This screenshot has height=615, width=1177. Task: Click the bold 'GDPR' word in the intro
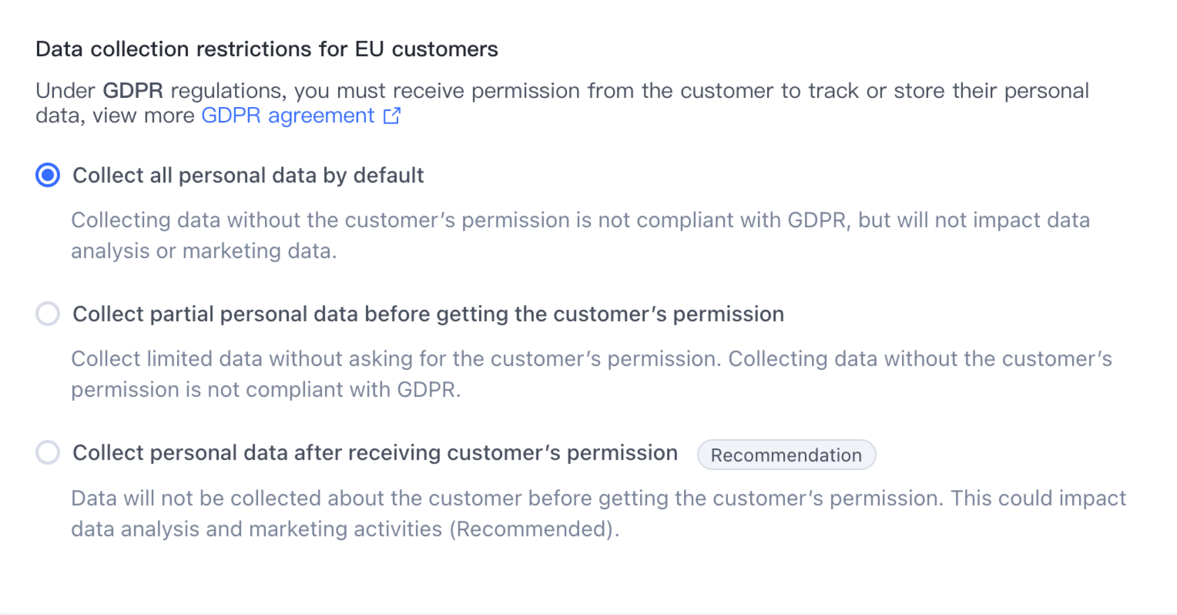coord(132,90)
